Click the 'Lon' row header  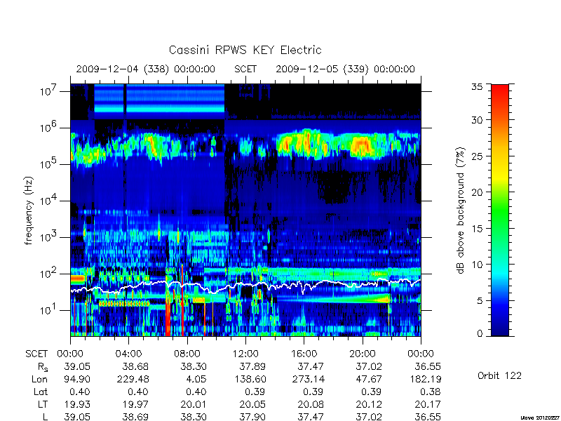[x=39, y=380]
